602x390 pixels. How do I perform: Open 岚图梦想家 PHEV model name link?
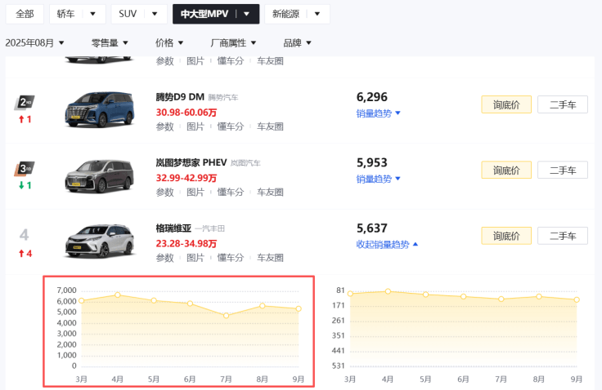coord(191,163)
